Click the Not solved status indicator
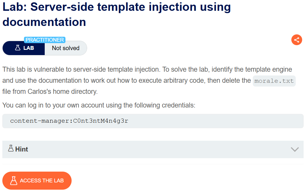Viewport: 308px width, 192px height. pyautogui.click(x=65, y=48)
